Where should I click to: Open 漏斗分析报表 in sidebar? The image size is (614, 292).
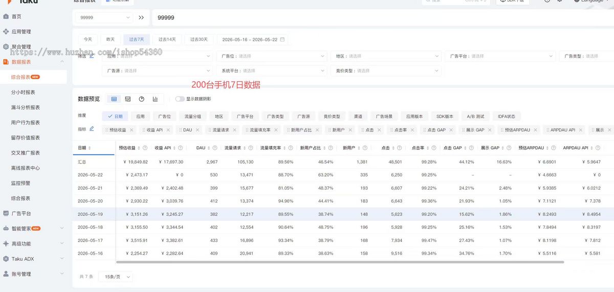pyautogui.click(x=26, y=107)
